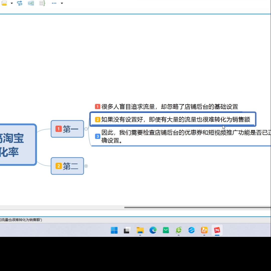Open UC Browser from the taskbar

click(204, 230)
